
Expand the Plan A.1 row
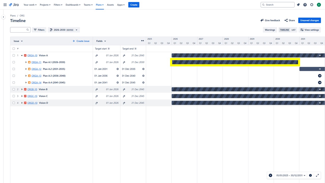click(x=26, y=62)
